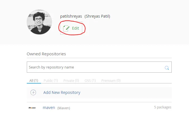Click the patilshreyas username text
The width and height of the screenshot is (189, 121).
(71, 16)
